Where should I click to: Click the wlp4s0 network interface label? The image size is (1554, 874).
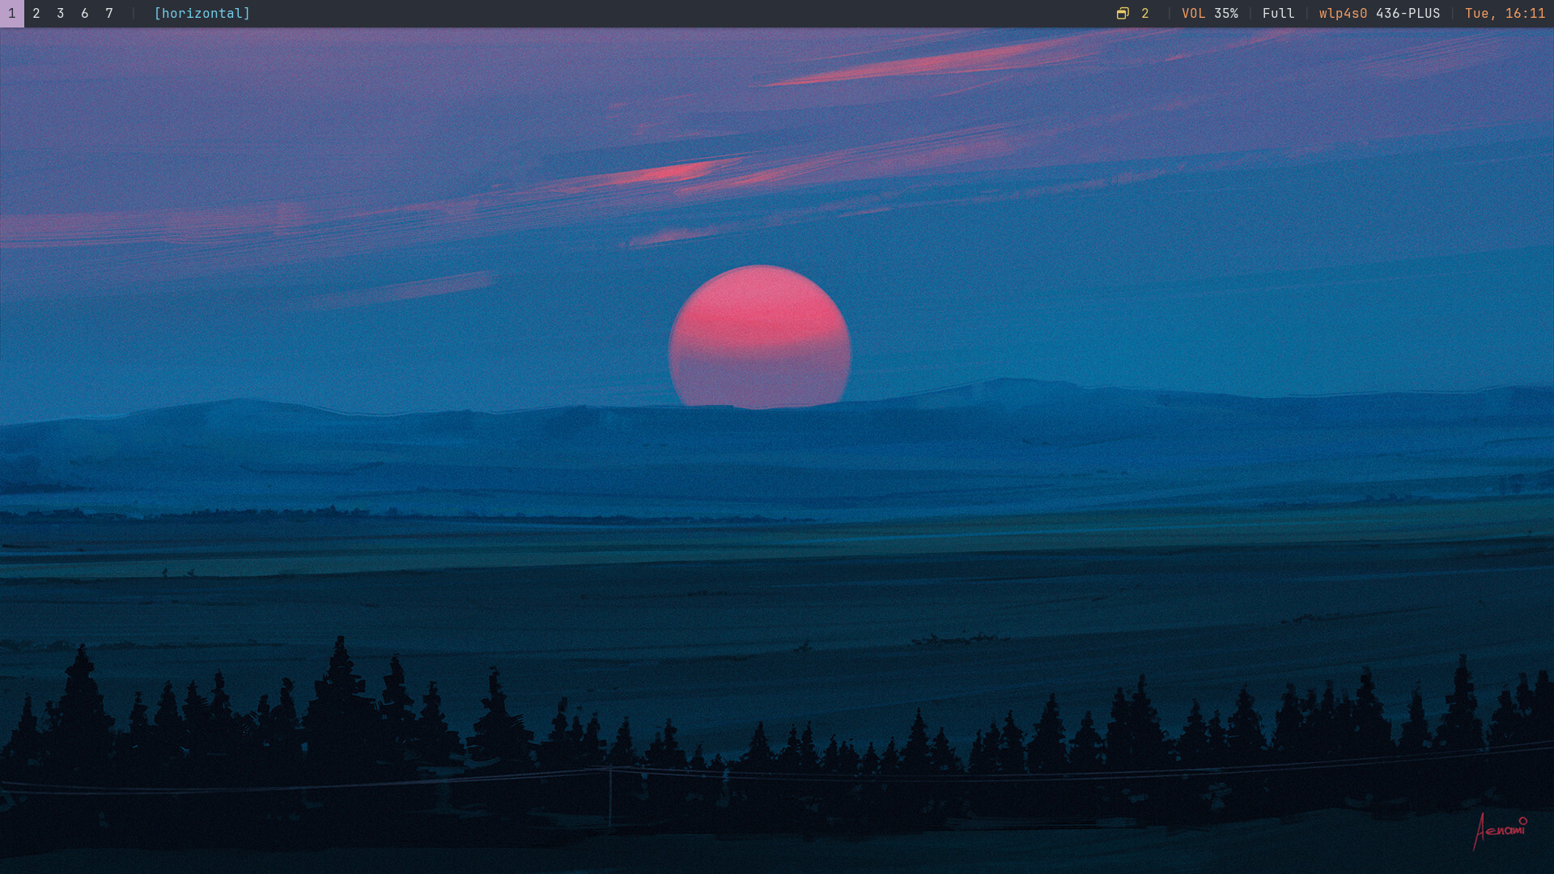(1343, 14)
